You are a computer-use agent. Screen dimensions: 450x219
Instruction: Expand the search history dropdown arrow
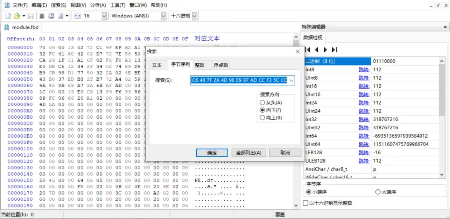(x=291, y=80)
